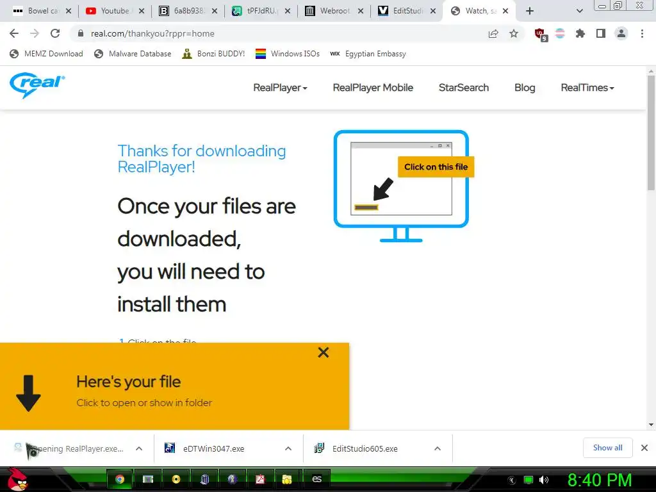The image size is (656, 492).
Task: Go back to the previous page
Action: click(14, 33)
